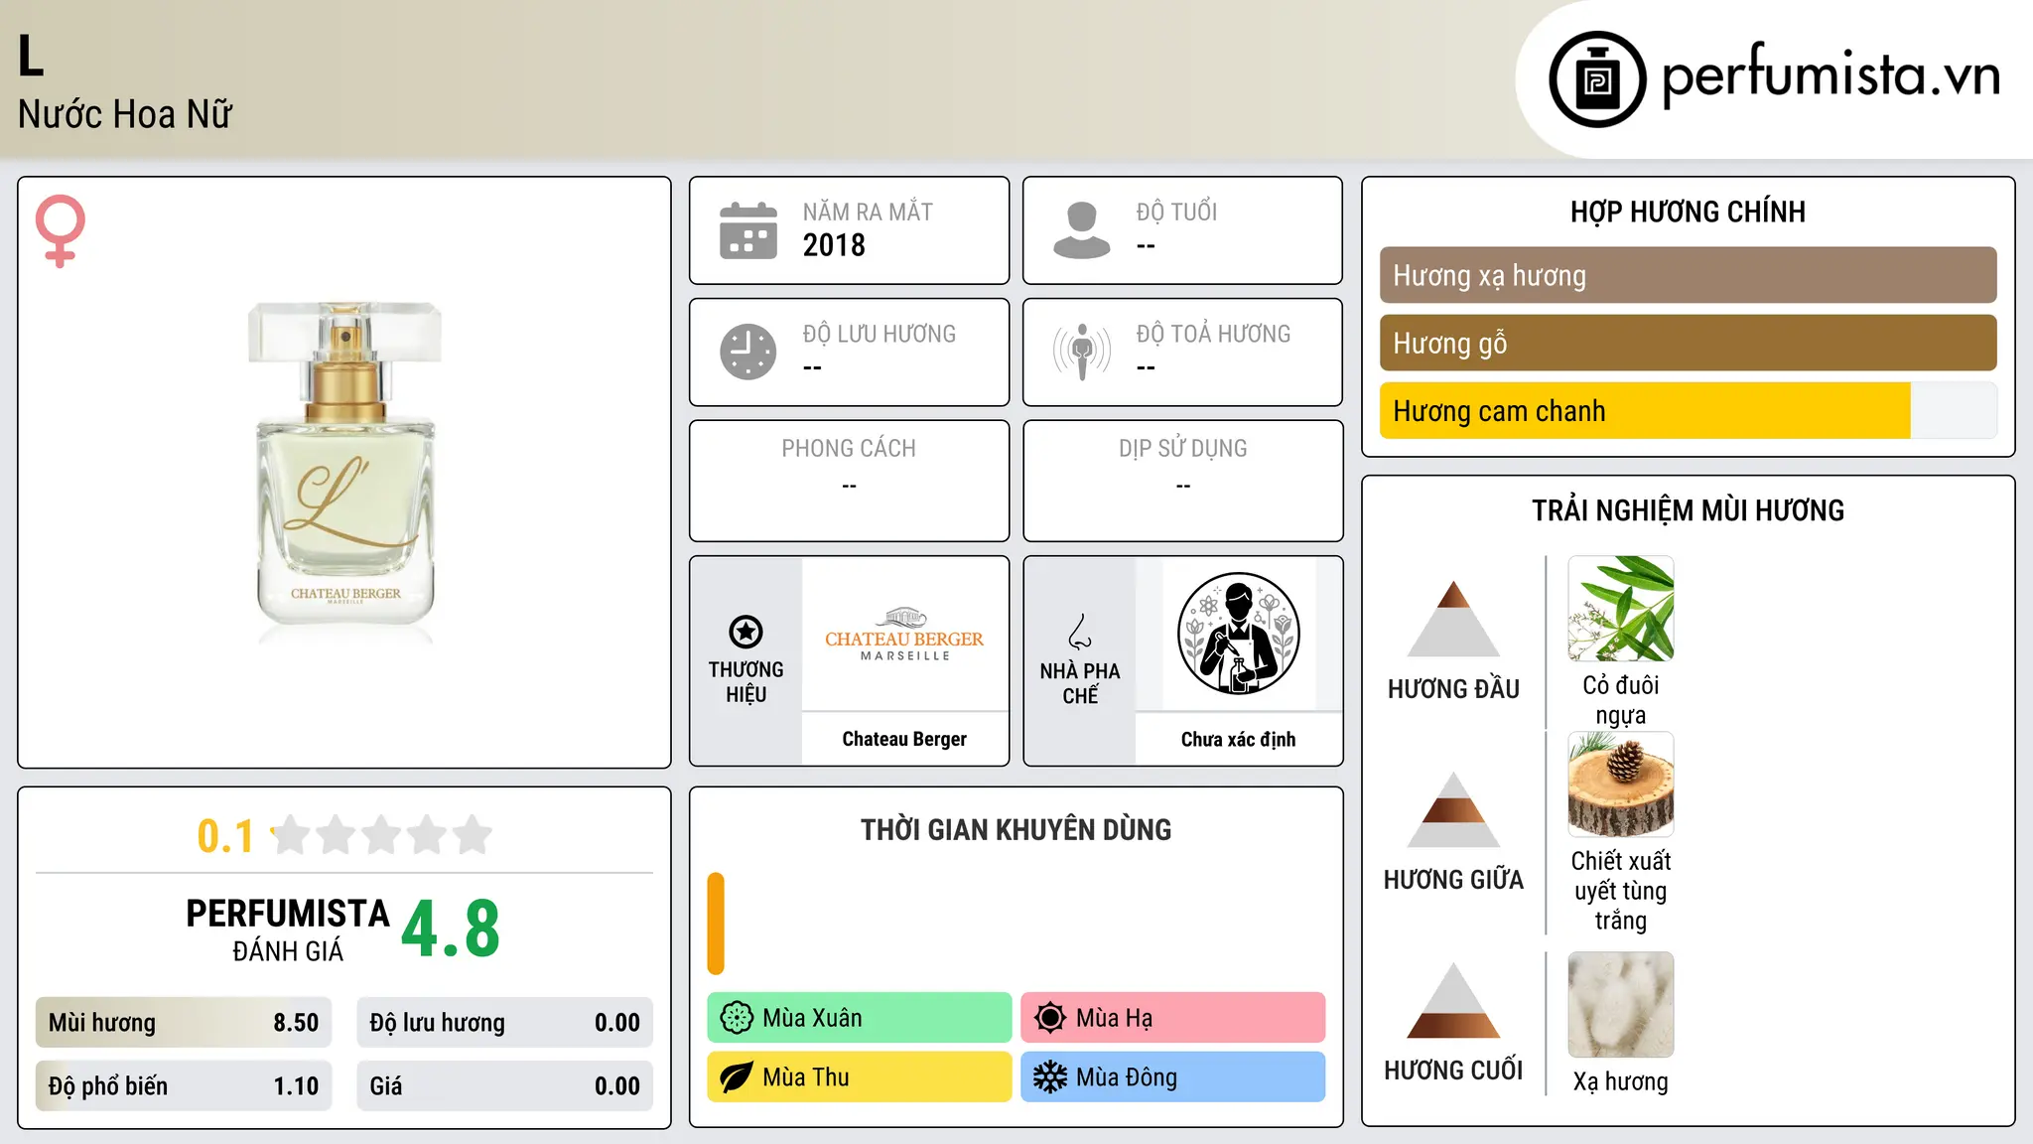Select the Mùa Đông season button
Viewport: 2033px width, 1144px height.
tap(1173, 1077)
